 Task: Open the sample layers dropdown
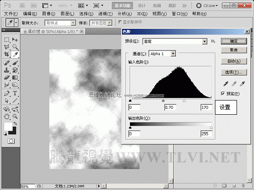(101, 23)
